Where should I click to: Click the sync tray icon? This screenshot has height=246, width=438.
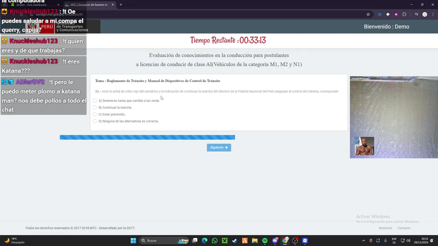click(x=378, y=241)
